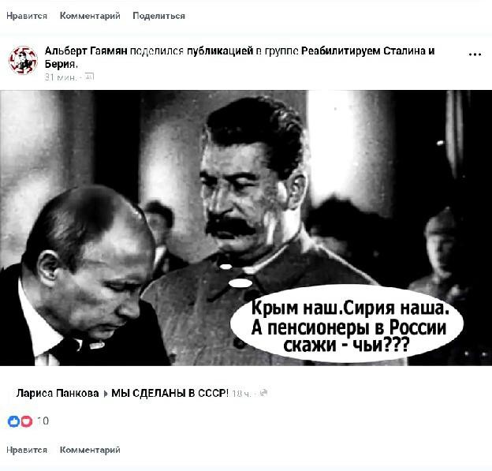
Task: Click Поделиться on the previous post
Action: click(x=158, y=16)
